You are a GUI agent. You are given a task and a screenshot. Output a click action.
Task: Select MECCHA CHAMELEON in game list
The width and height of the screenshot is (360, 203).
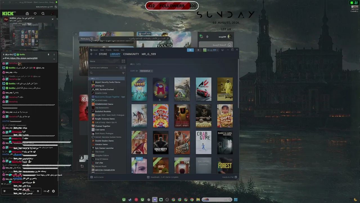pyautogui.click(x=105, y=170)
